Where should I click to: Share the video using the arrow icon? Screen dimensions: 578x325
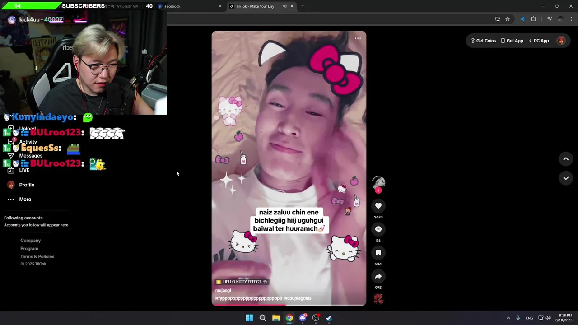point(378,276)
